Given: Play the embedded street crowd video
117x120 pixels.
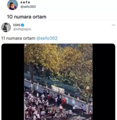Looking at the screenshot, I should tap(58, 82).
